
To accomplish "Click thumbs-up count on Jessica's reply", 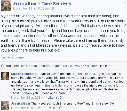I will coord(62,108).
